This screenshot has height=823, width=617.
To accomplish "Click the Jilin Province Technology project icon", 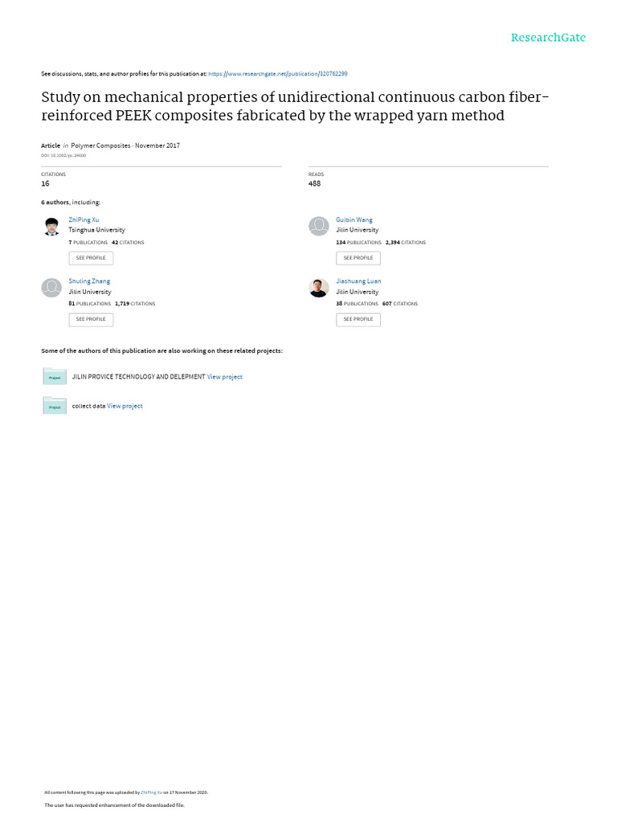I will coord(55,376).
